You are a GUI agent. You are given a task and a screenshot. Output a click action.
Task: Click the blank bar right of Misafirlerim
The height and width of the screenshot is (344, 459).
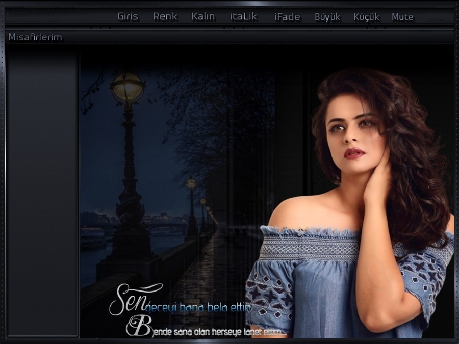coord(255,37)
